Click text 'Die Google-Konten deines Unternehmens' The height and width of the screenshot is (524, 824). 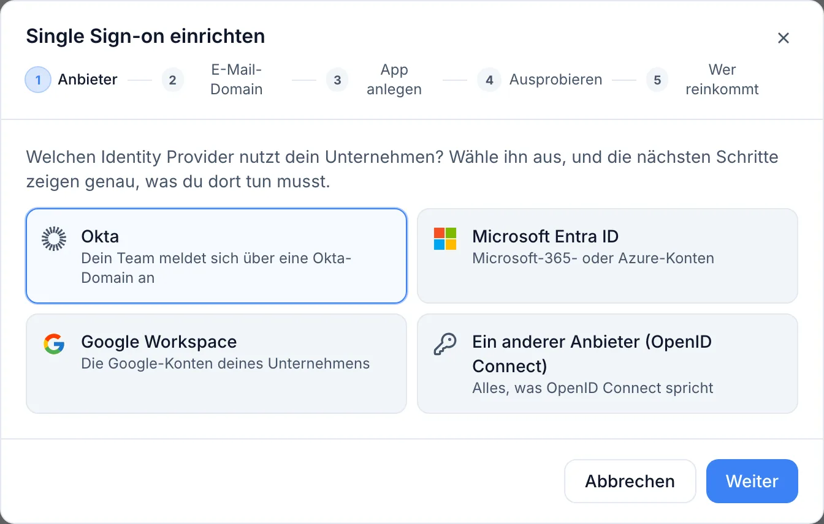coord(226,364)
